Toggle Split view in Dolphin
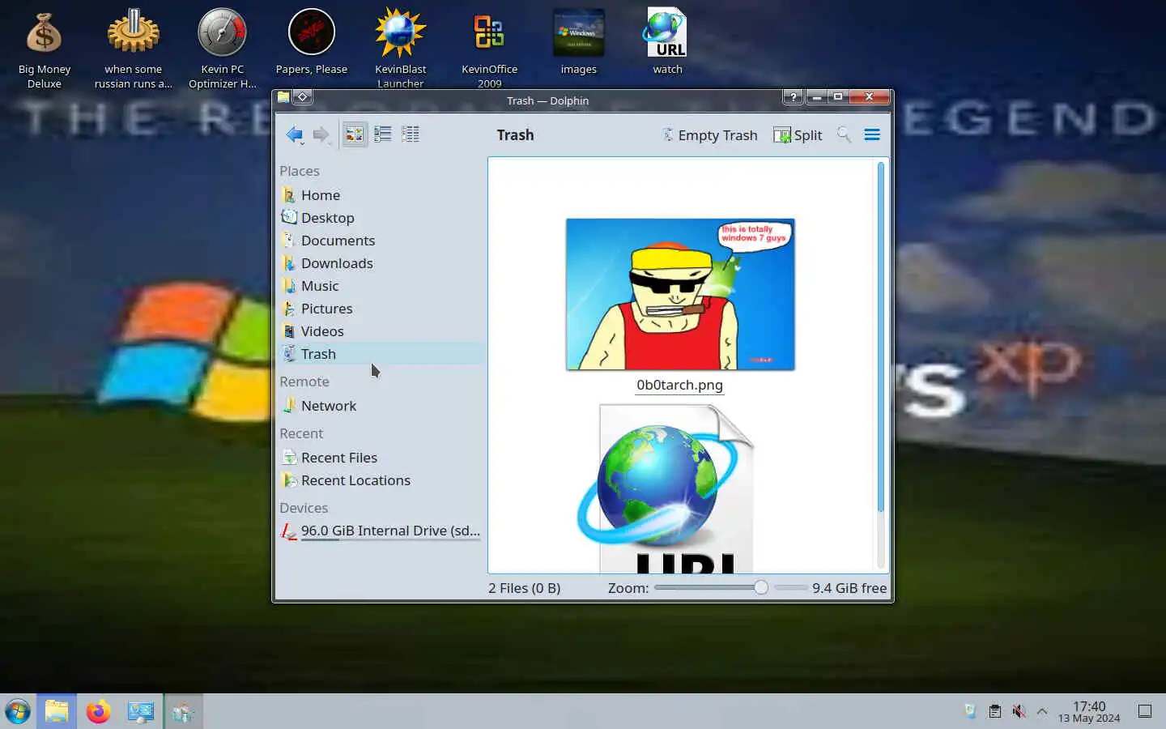This screenshot has height=729, width=1166. click(798, 135)
